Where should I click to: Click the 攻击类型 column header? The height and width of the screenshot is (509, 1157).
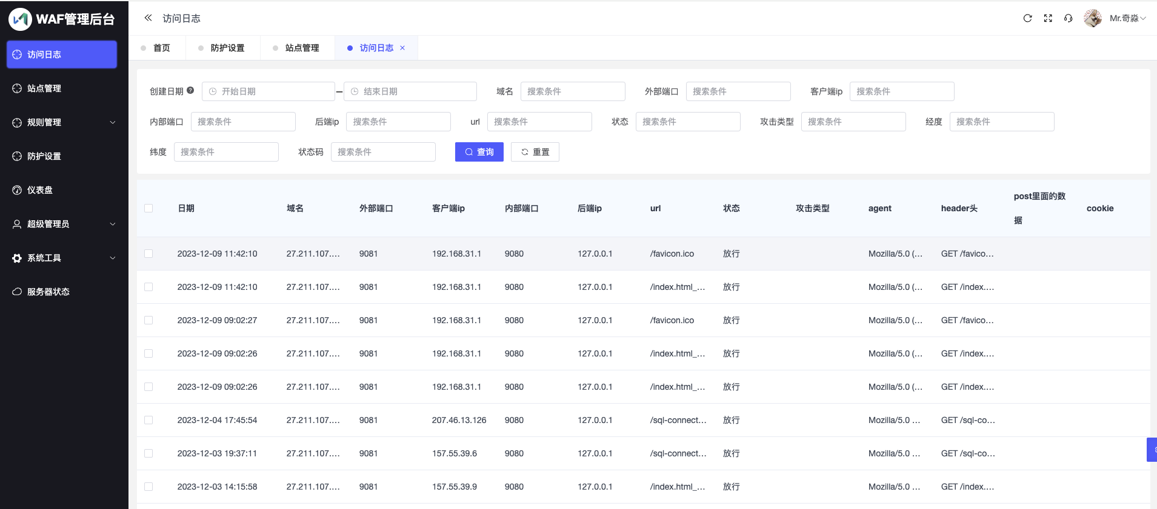(812, 208)
